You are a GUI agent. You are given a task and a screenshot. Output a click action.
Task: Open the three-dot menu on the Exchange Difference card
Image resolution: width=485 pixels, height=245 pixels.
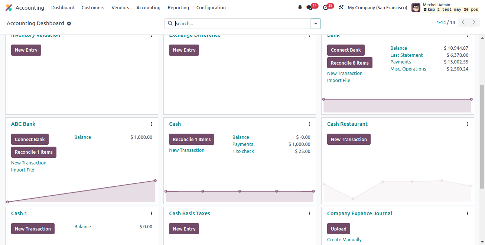point(309,36)
